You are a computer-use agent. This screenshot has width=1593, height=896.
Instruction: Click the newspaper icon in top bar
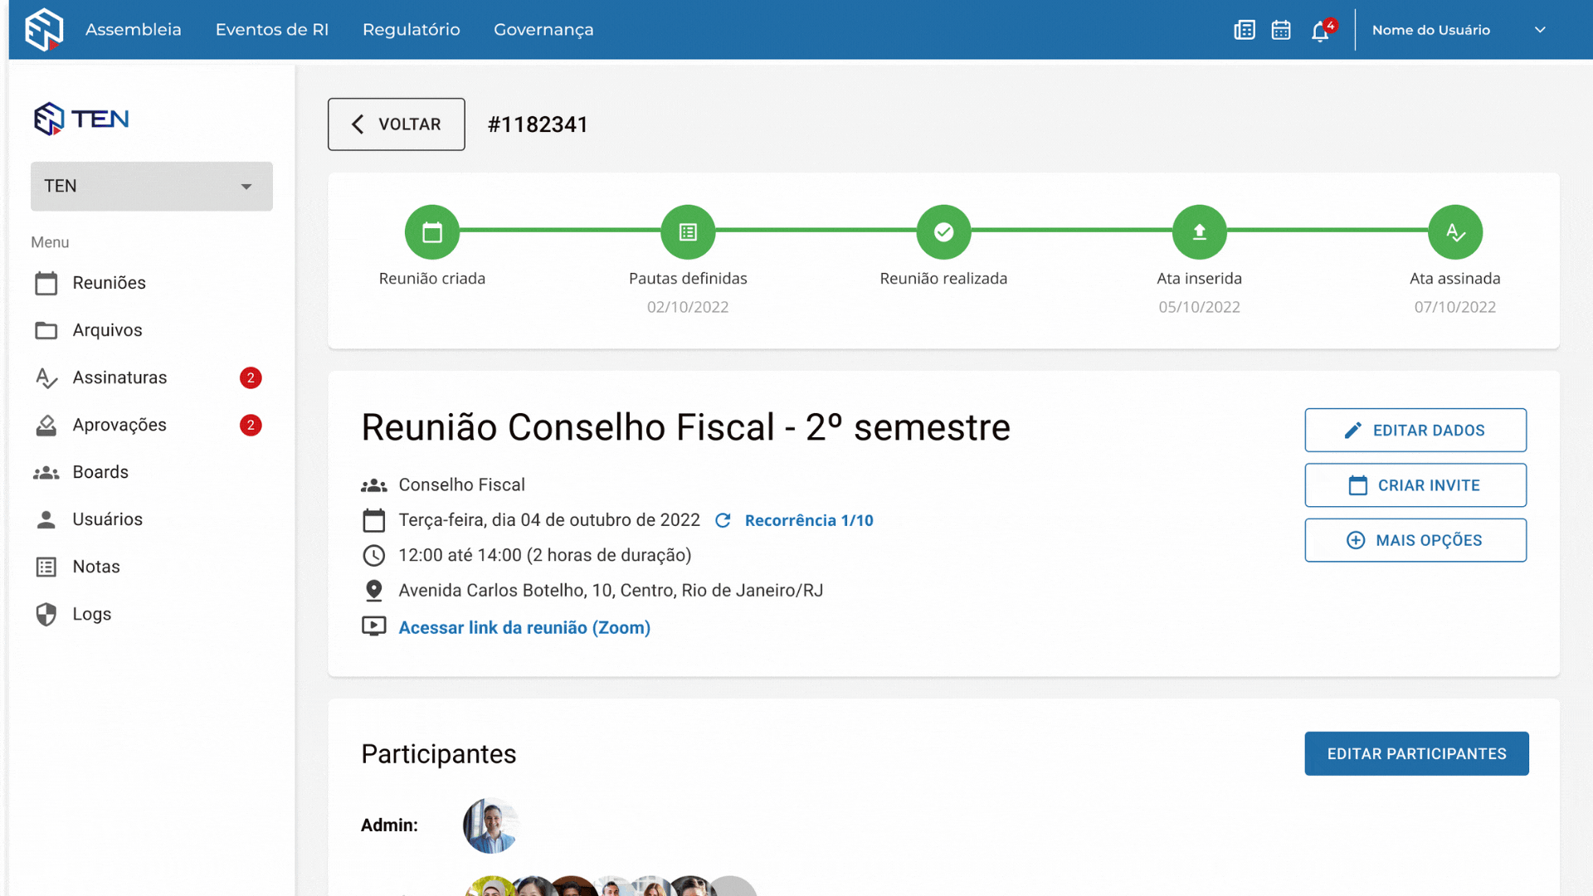(1244, 30)
